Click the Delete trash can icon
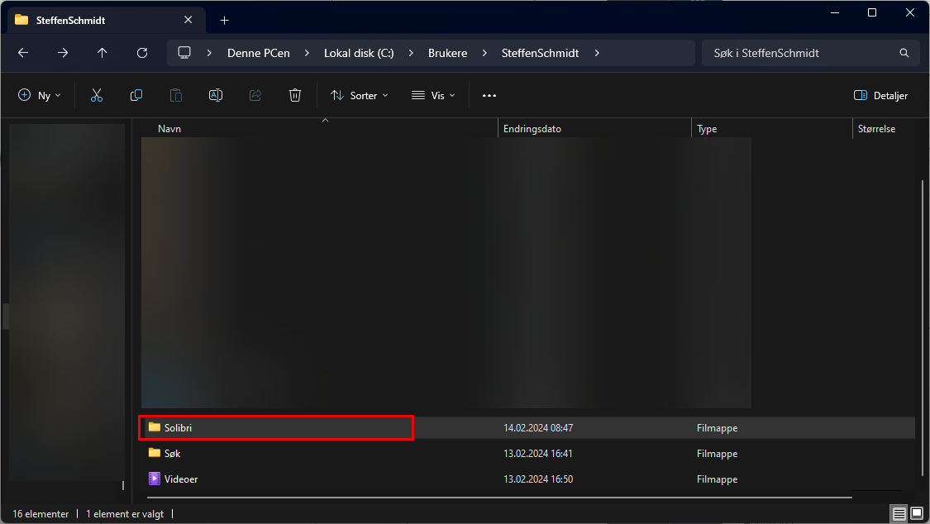Image resolution: width=930 pixels, height=524 pixels. 295,96
